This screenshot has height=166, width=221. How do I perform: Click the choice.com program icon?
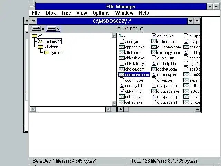(x=122, y=69)
